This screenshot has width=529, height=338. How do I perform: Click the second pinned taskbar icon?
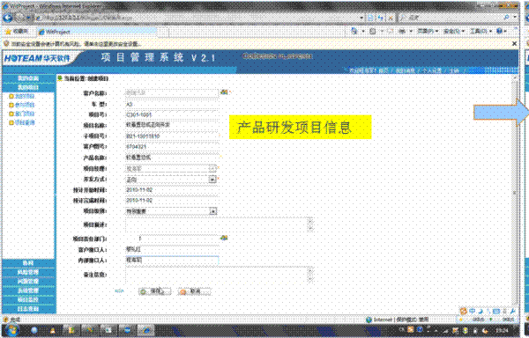(52, 331)
